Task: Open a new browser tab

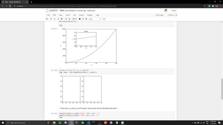Action: pos(31,2)
